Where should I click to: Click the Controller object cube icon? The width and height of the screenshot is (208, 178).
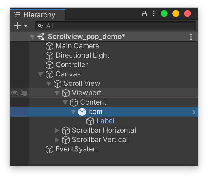49,65
